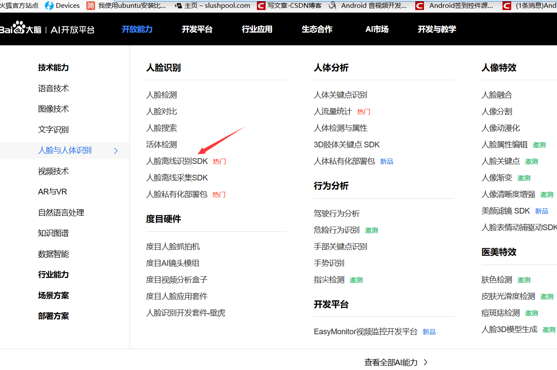Screen dimensions: 557x370
Task: Open the 度目AI镜头模组 link
Action: click(173, 263)
